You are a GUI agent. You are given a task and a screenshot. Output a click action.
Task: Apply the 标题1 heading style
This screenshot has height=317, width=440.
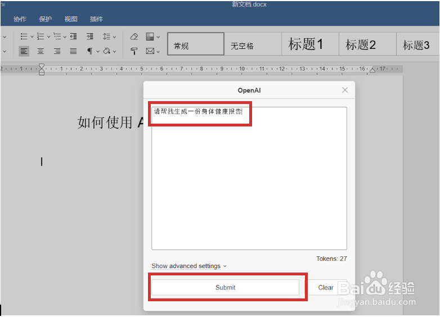pos(311,44)
